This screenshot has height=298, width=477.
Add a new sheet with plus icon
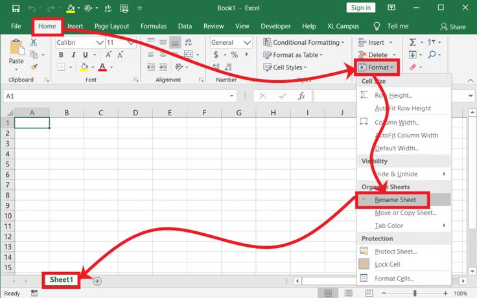coord(97,281)
